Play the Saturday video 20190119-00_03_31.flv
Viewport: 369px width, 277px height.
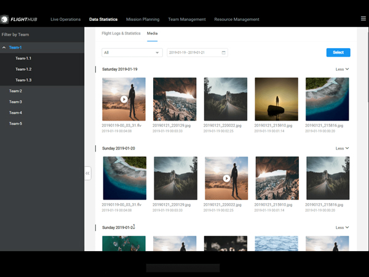[124, 98]
